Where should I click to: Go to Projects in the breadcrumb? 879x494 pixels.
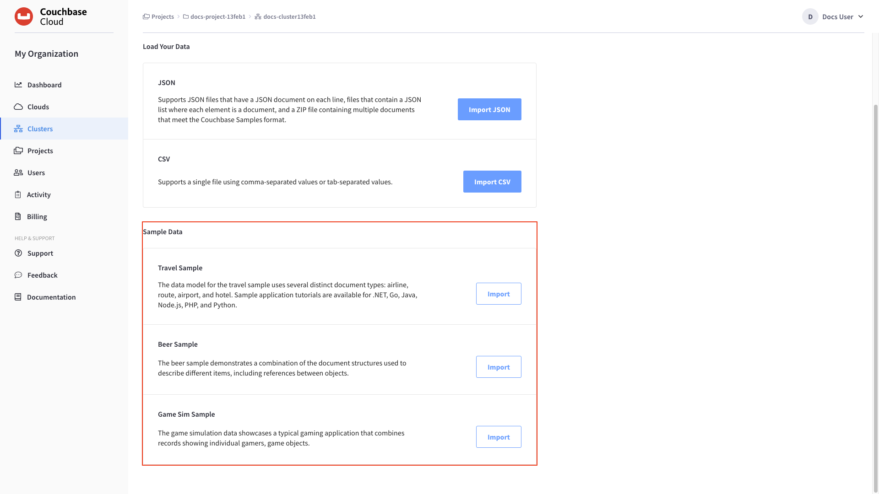(x=163, y=16)
